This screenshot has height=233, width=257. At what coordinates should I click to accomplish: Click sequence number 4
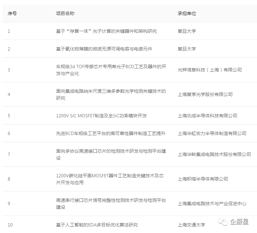pyautogui.click(x=9, y=94)
